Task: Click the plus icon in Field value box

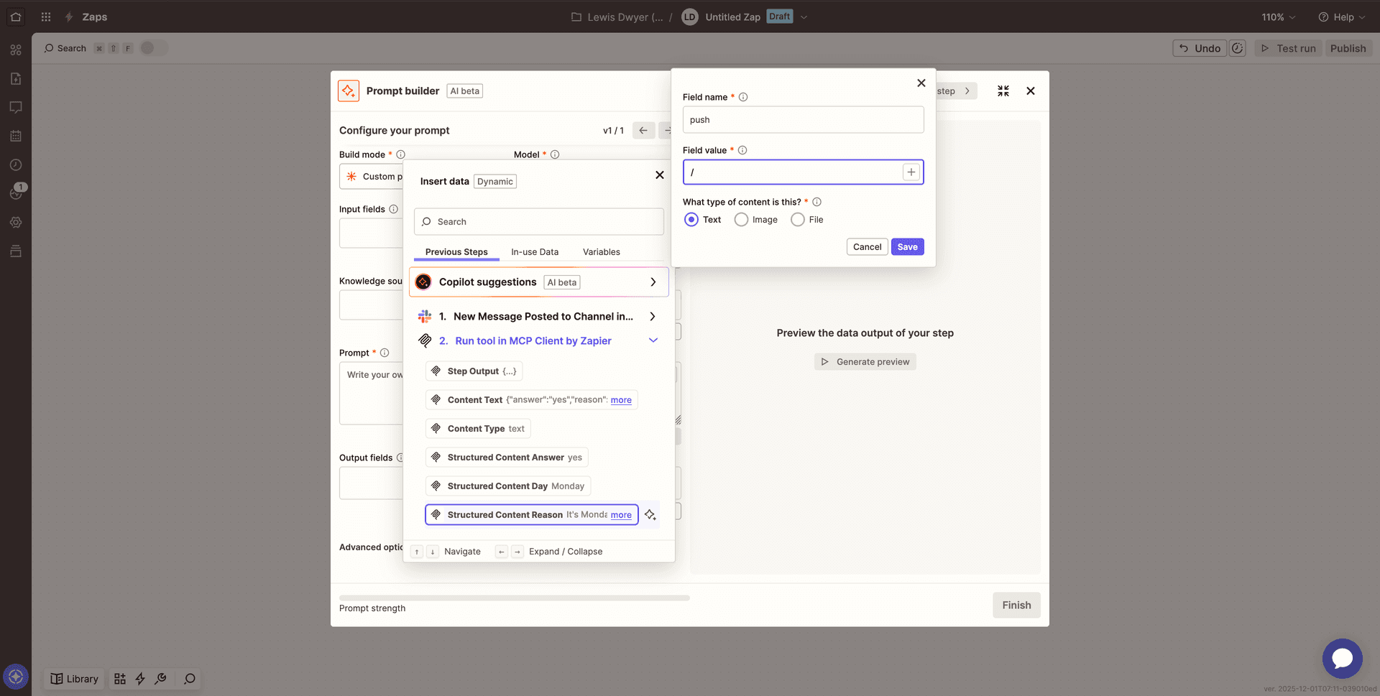Action: point(911,172)
